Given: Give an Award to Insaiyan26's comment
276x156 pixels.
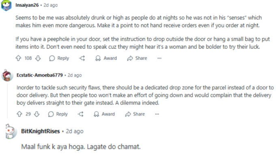Looking at the screenshot, I should pos(106,58).
